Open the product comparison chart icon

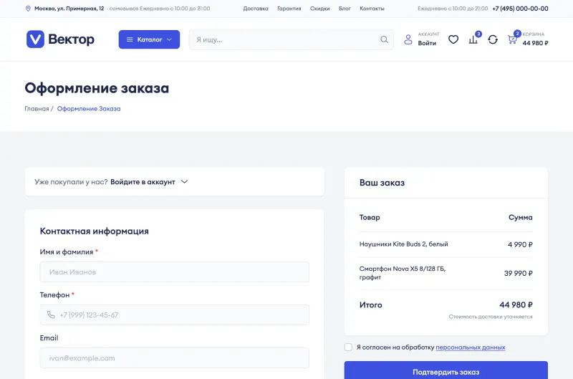(x=473, y=39)
